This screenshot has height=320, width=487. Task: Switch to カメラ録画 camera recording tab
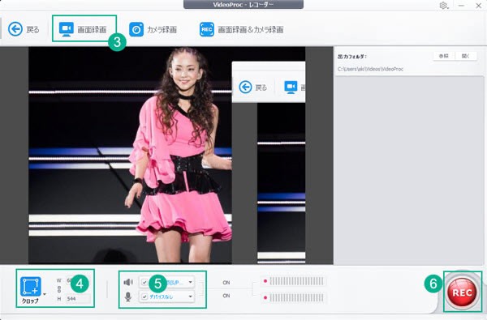[153, 29]
